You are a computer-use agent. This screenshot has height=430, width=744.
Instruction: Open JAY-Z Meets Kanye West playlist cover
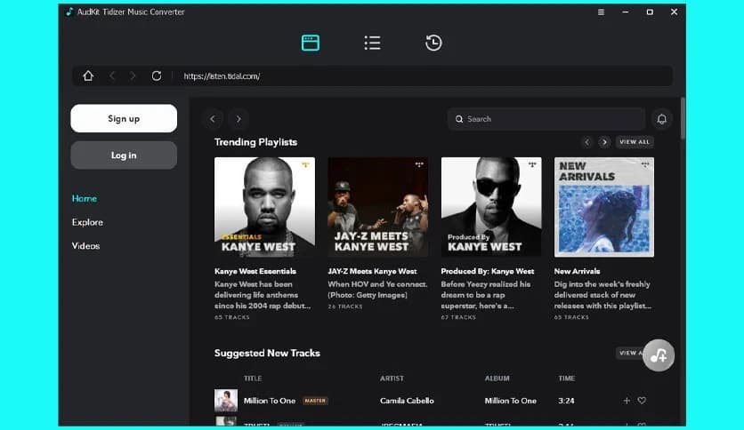coord(377,207)
